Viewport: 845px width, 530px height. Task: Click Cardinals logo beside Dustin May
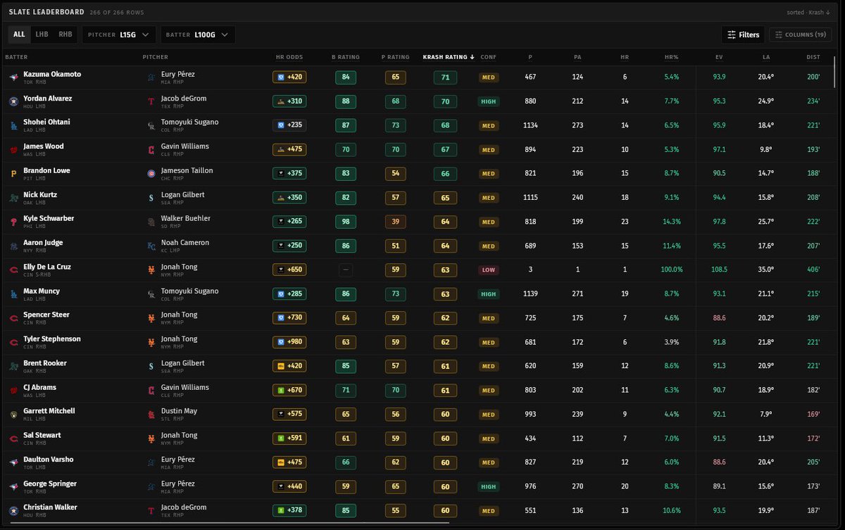coord(150,415)
